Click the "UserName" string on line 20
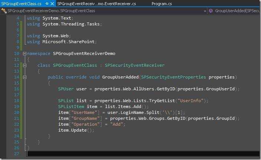The height and width of the screenshot is (160, 261). click(84, 112)
